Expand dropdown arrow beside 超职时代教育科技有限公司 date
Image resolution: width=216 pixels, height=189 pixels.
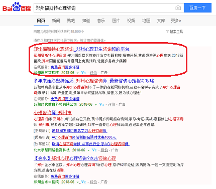point(95,105)
